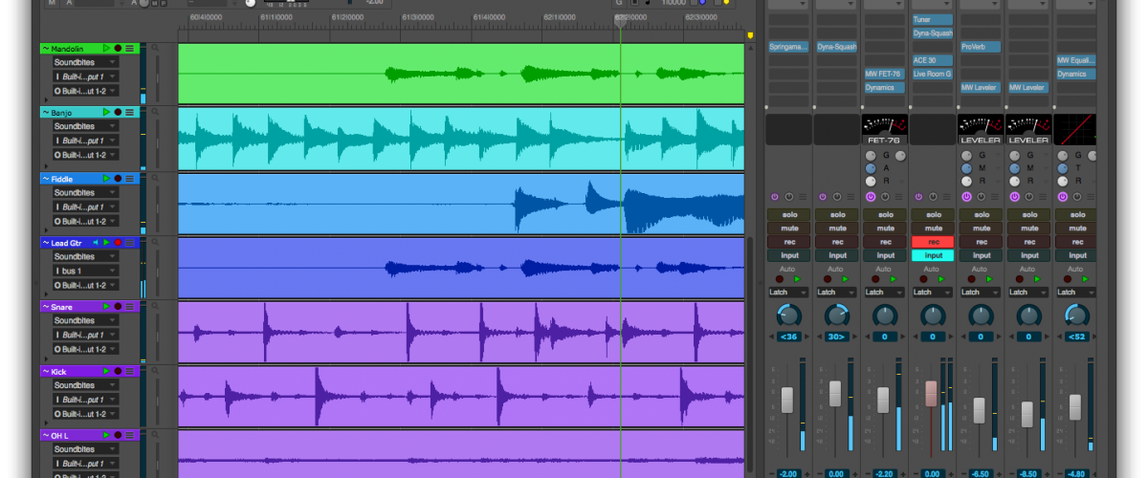
Task: Open the Tuner insert plug-in
Action: tap(933, 20)
